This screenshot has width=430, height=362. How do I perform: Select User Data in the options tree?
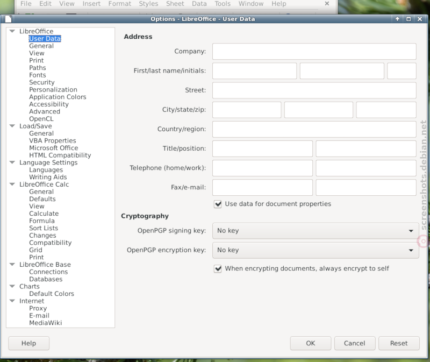45,38
